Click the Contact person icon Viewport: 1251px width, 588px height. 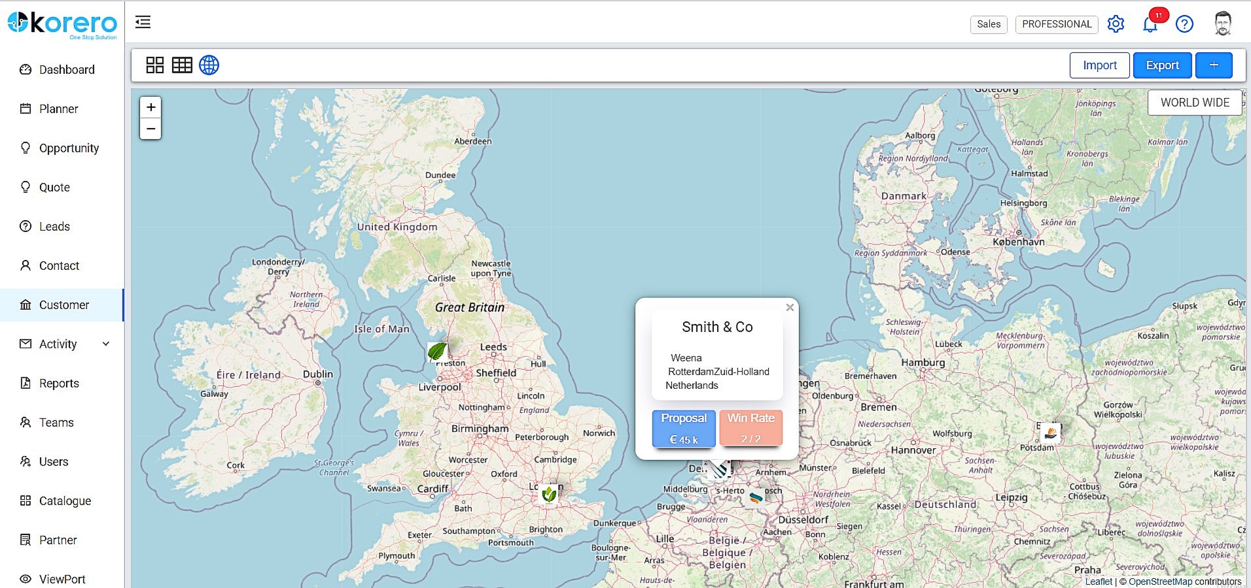[x=26, y=265]
